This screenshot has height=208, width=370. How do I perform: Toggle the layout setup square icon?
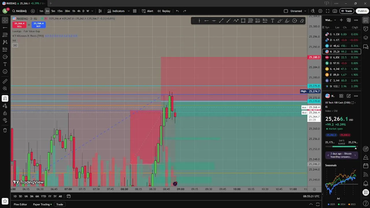coord(286,11)
